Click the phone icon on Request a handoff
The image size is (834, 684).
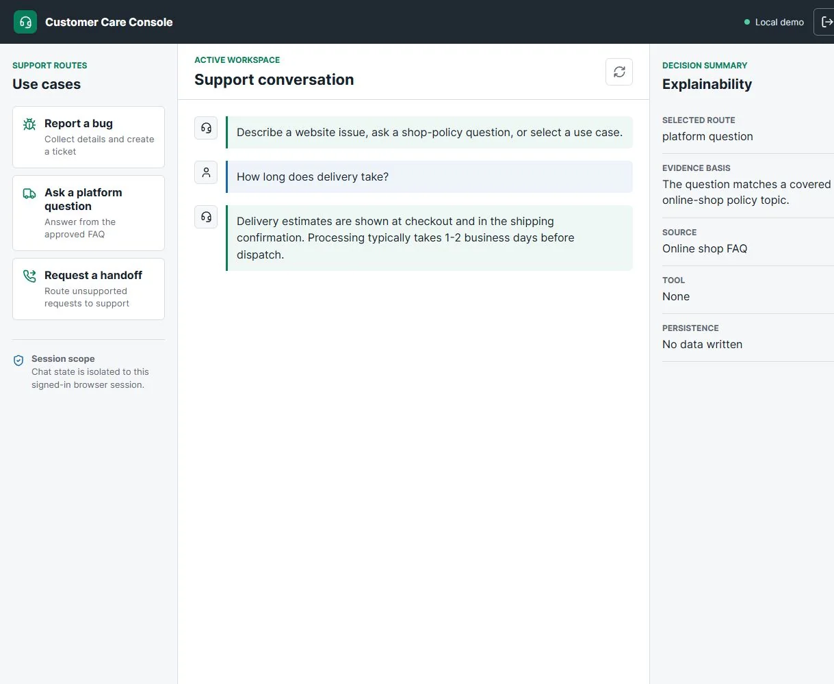coord(29,276)
